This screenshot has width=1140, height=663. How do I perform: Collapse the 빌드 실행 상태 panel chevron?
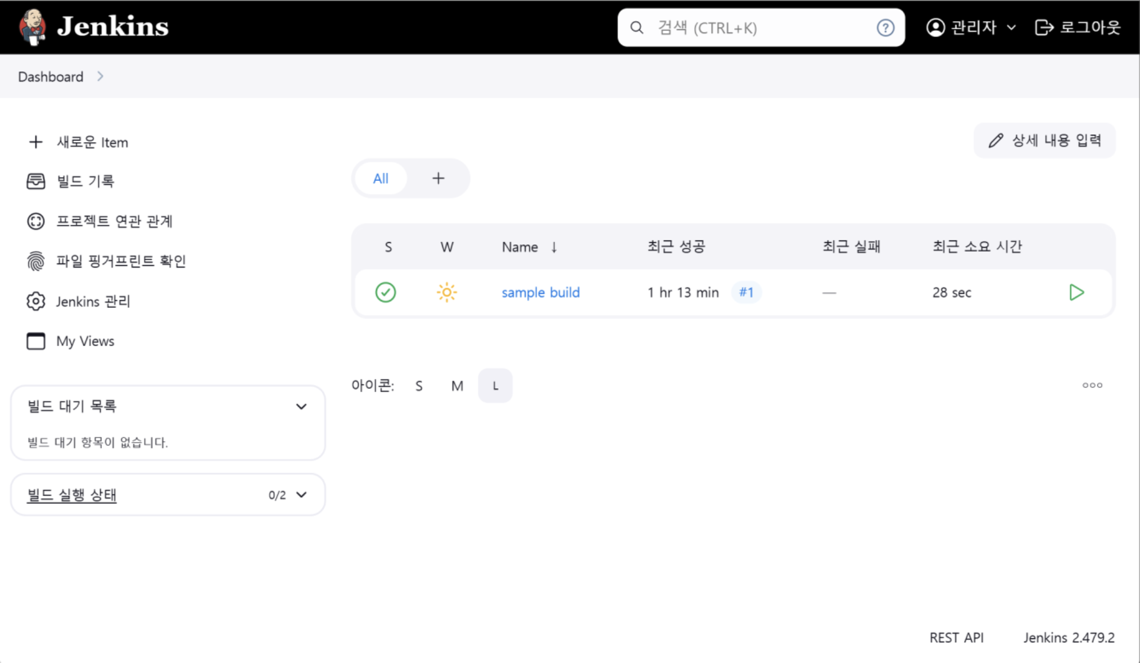coord(301,495)
